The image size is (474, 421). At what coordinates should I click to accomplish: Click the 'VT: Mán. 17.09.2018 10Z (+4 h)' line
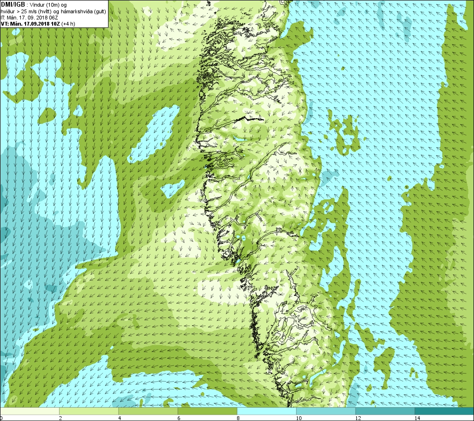click(x=38, y=24)
